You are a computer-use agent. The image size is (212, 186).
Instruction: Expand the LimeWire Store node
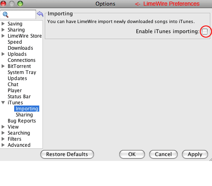3,36
